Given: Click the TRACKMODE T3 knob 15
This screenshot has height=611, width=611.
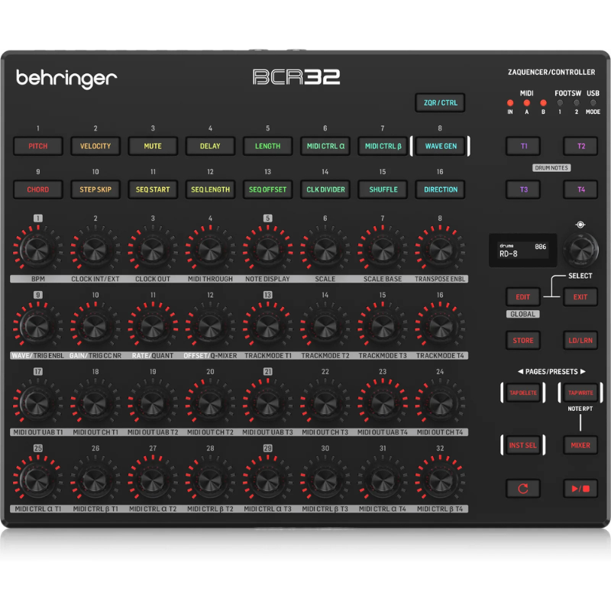Looking at the screenshot, I should [382, 326].
